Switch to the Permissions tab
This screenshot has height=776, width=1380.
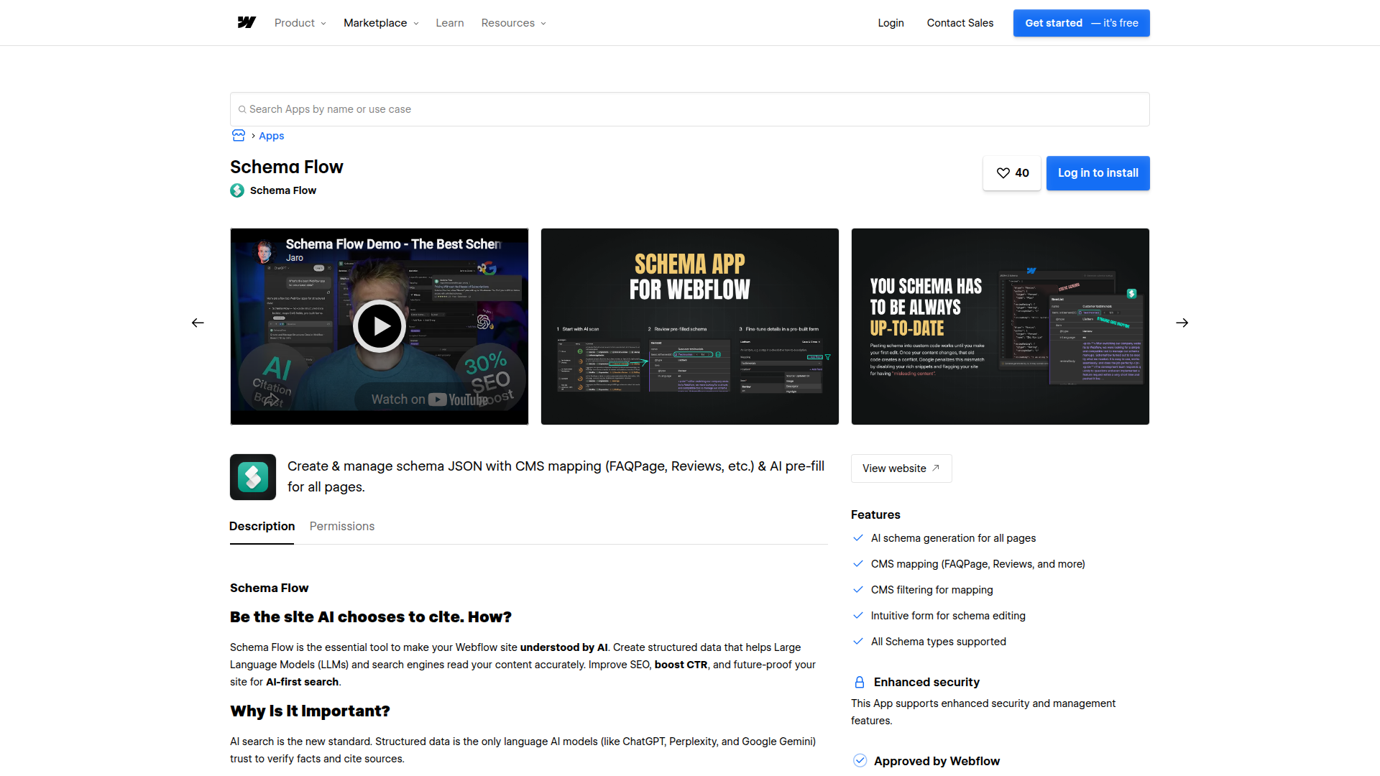coord(342,527)
